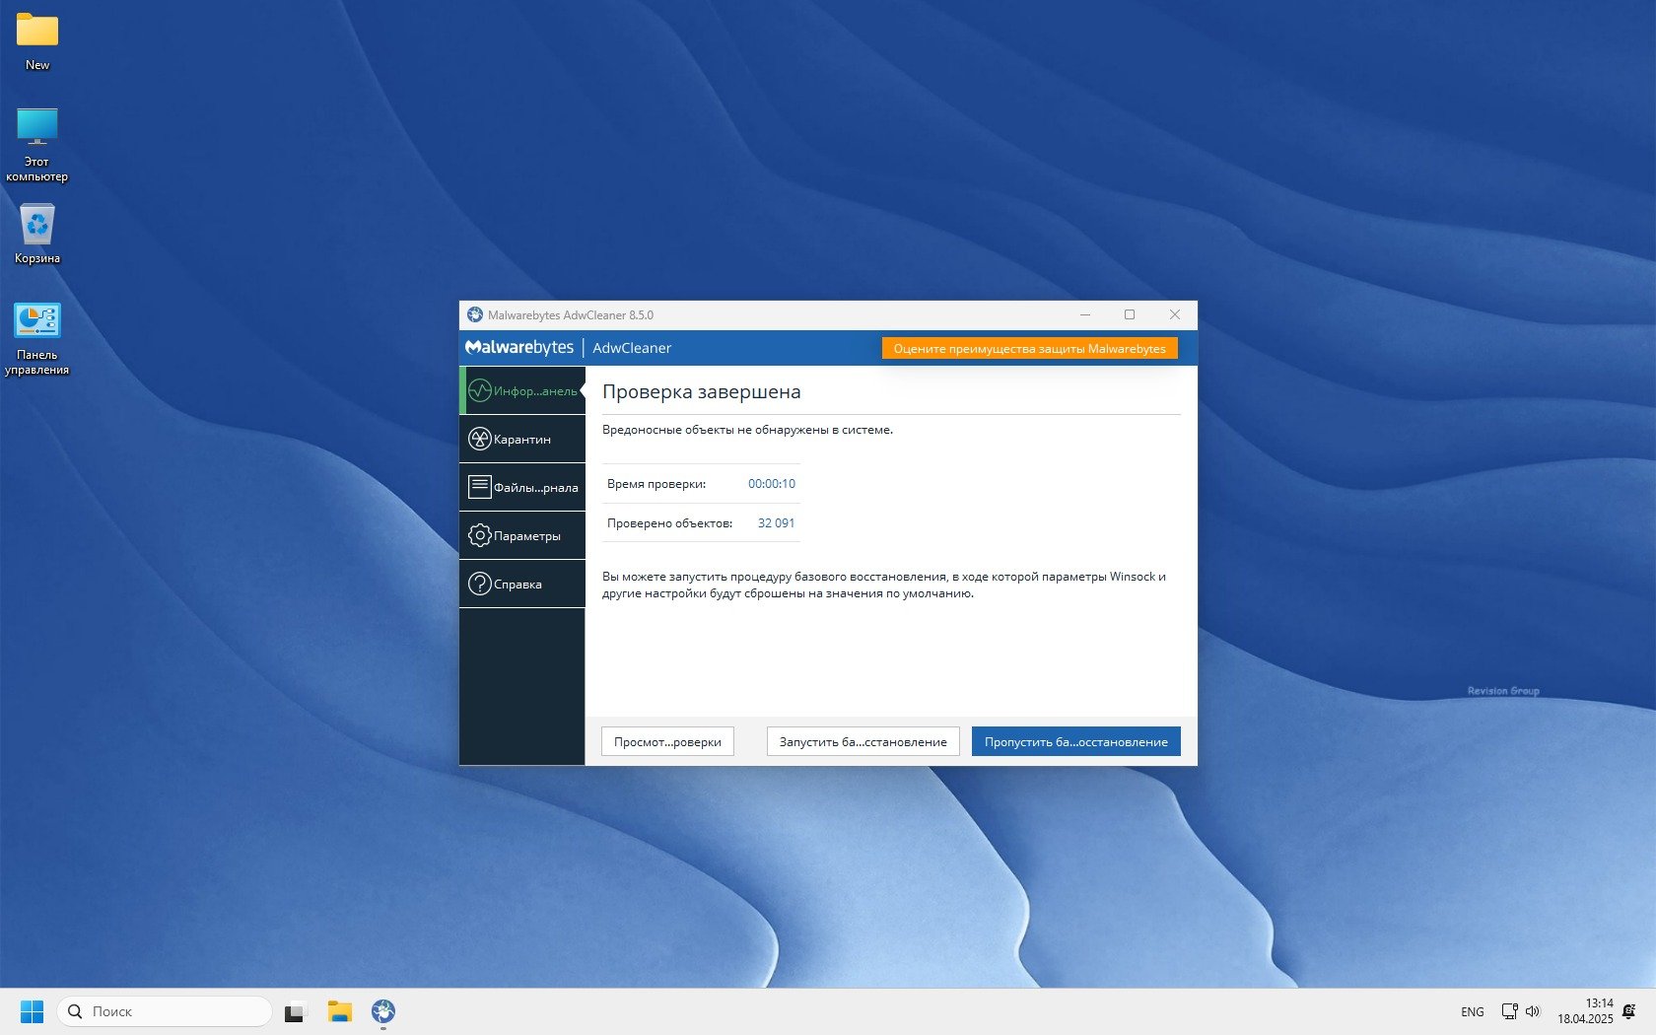Select the Dashboard (Инфор...анель) sidebar icon

480,391
